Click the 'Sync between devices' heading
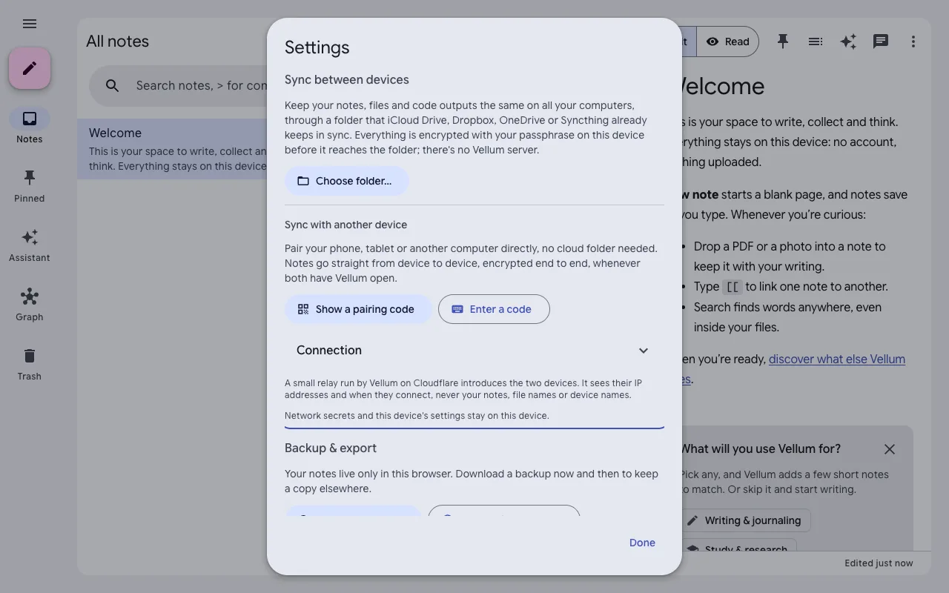 (x=347, y=80)
